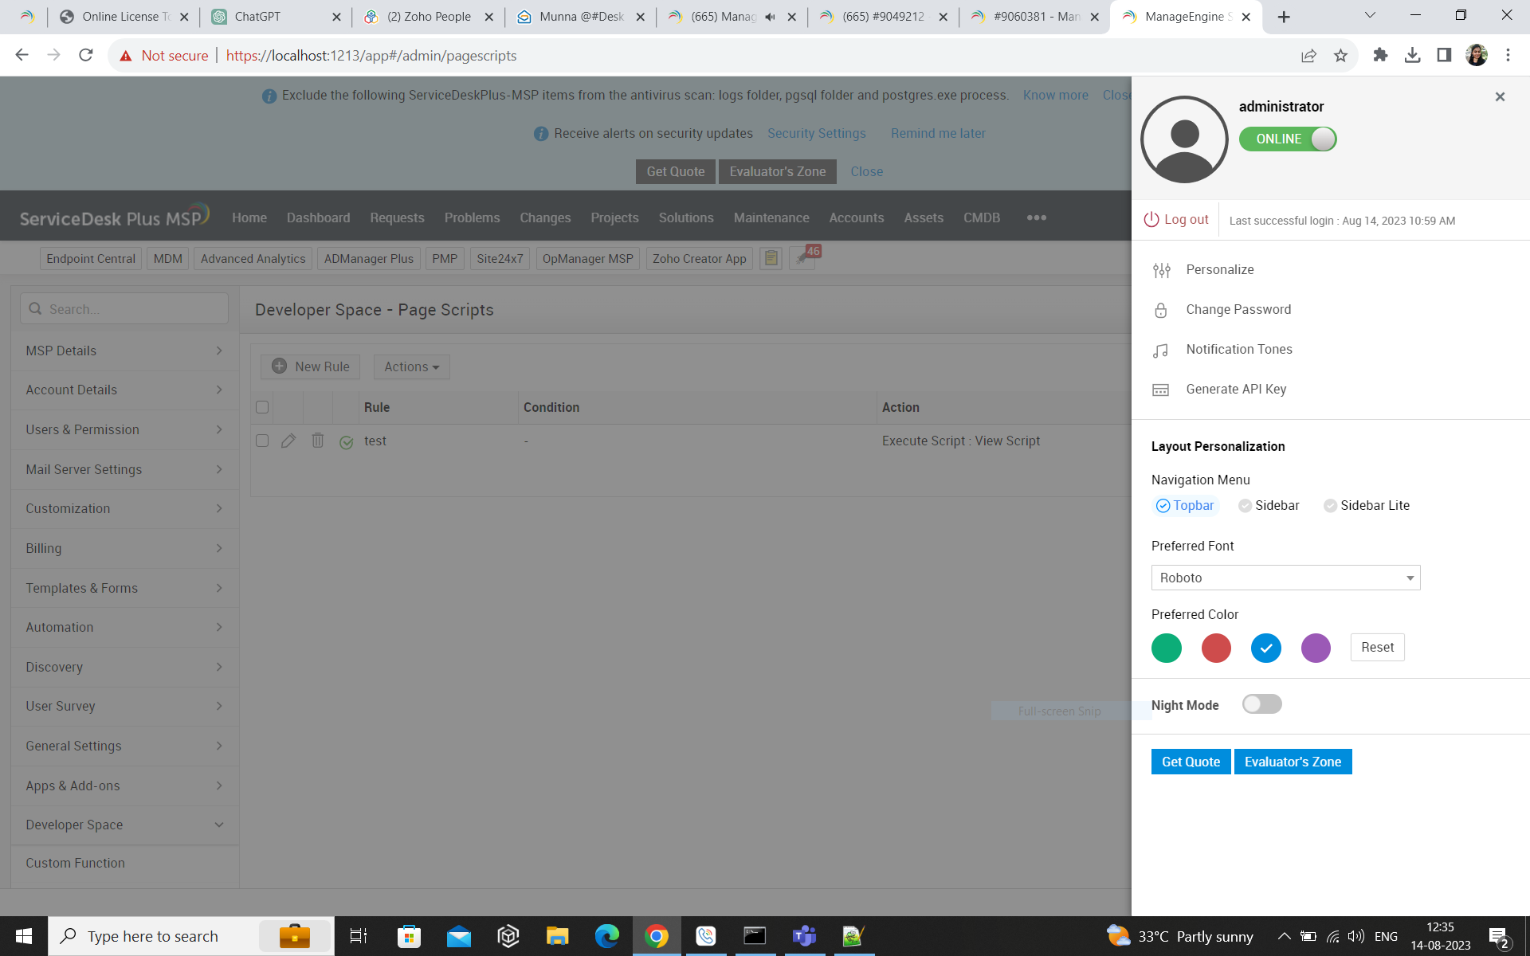Toggle the ONLINE status switch
Screen dimensions: 1530x956
tap(1287, 139)
